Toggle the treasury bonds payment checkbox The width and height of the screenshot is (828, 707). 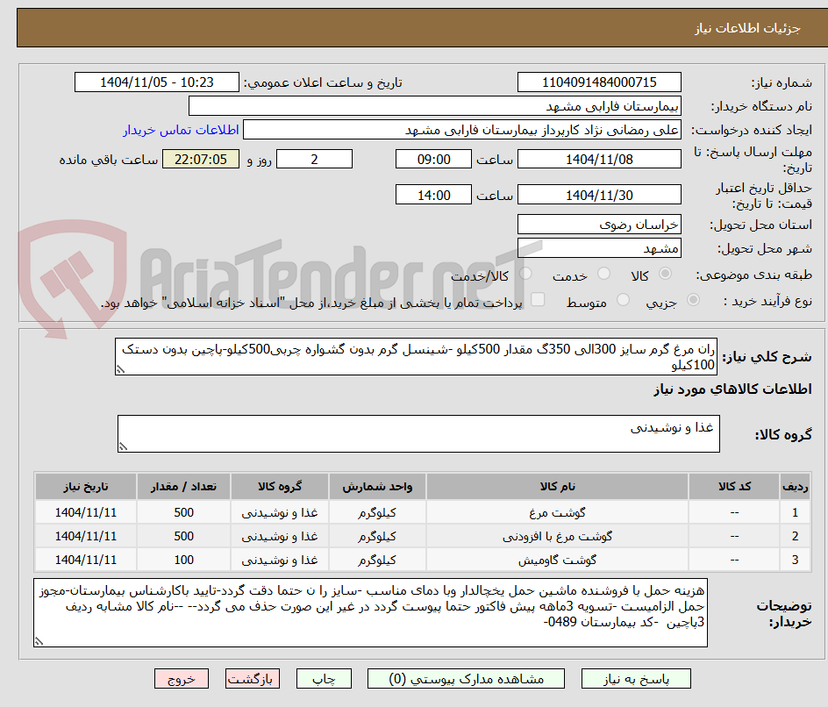[x=538, y=299]
